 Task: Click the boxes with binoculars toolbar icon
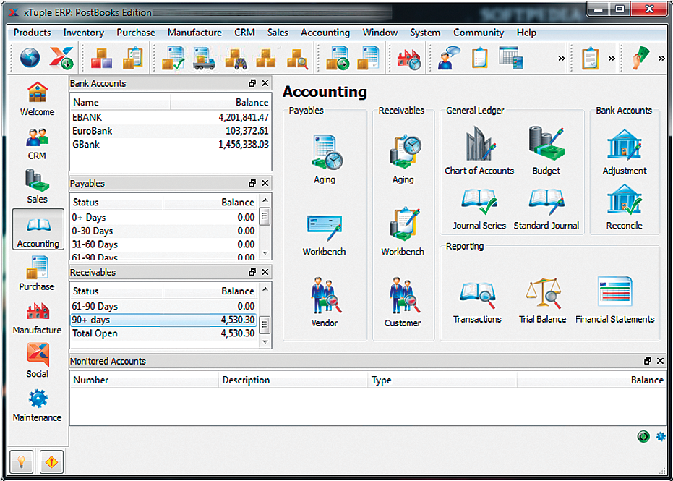click(236, 59)
